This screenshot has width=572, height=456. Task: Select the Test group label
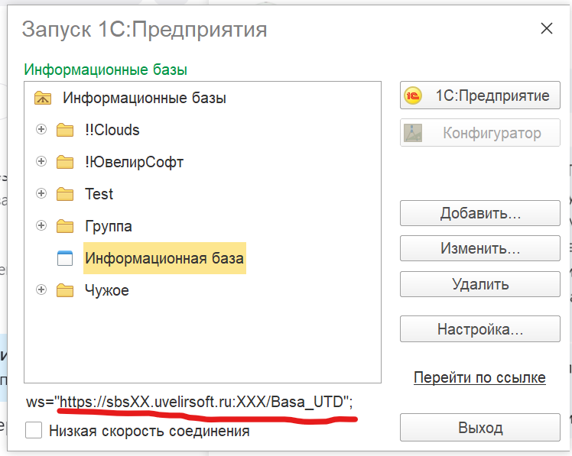(99, 194)
